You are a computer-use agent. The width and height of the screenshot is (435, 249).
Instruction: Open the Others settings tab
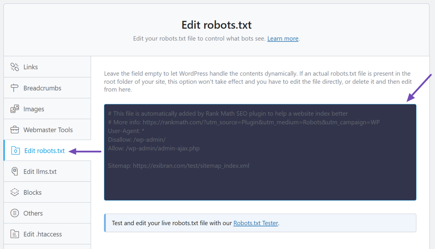pyautogui.click(x=47, y=213)
